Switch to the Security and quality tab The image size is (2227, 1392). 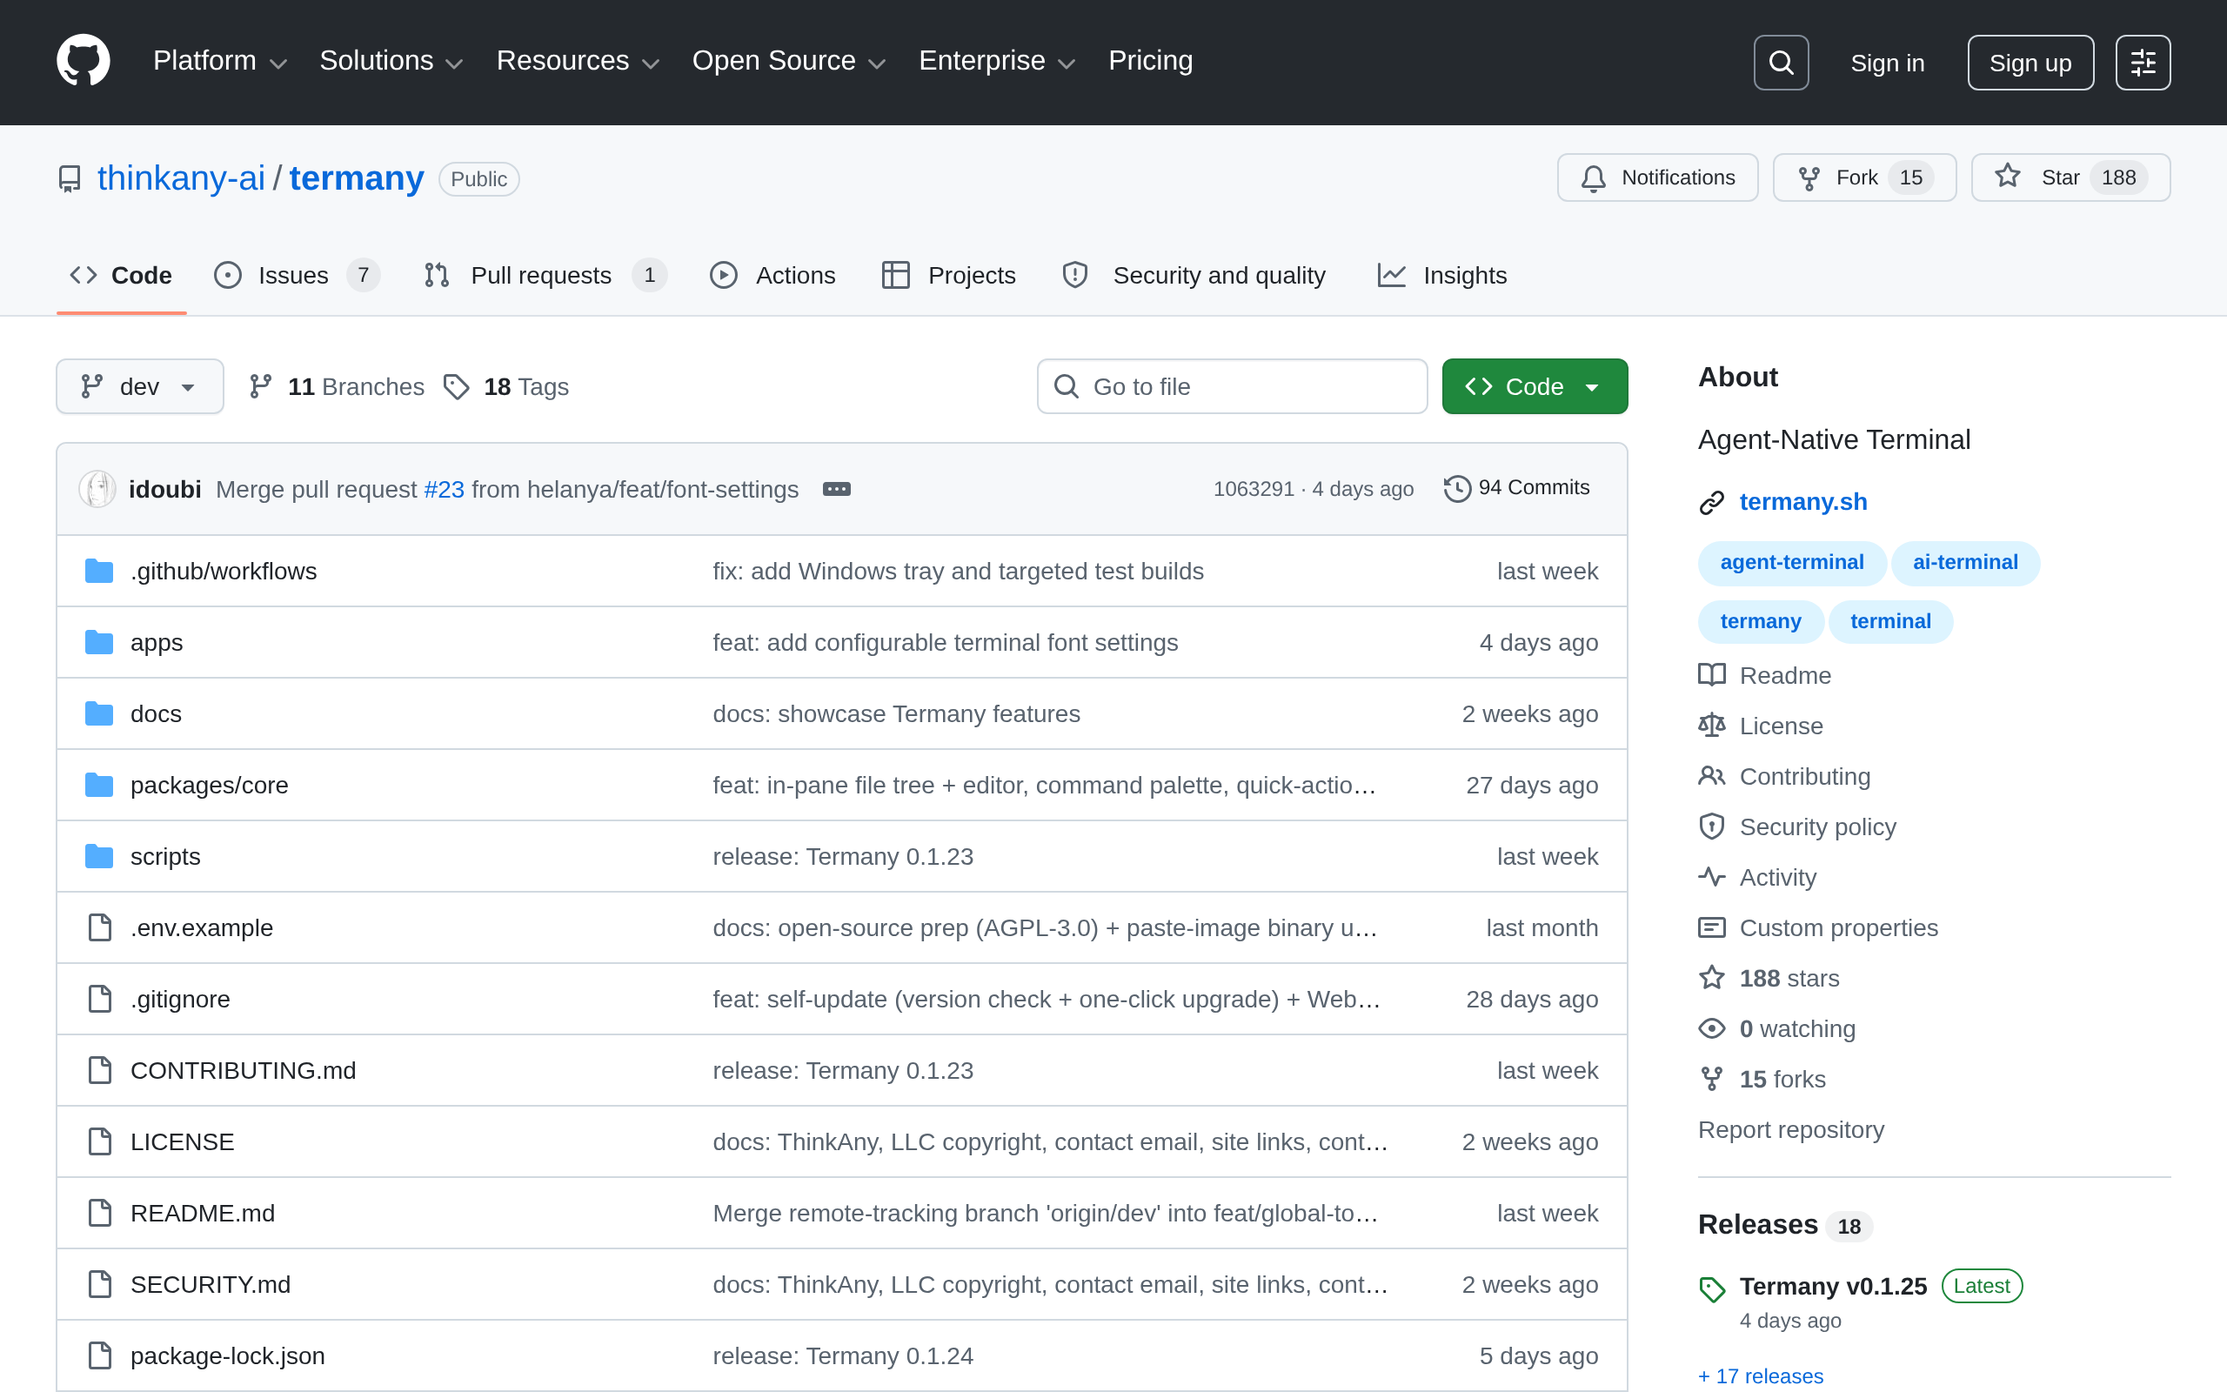tap(1194, 275)
